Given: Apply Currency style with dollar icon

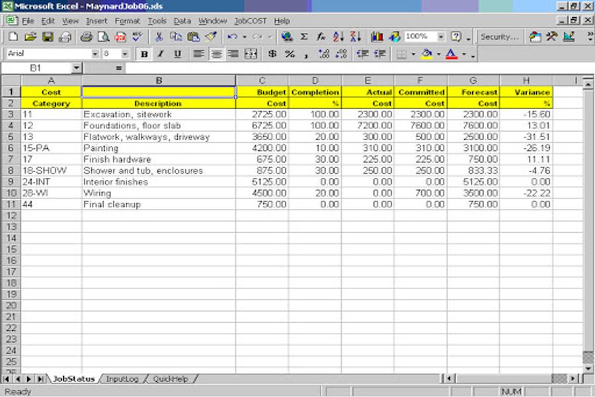Looking at the screenshot, I should (x=272, y=54).
